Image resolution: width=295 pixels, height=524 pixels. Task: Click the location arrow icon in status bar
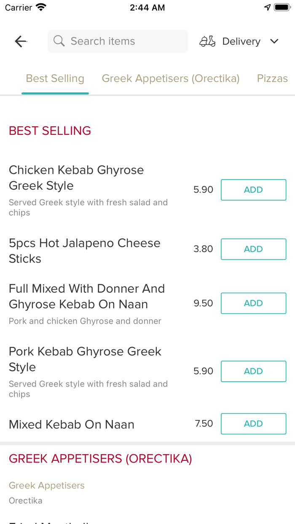coord(267,7)
